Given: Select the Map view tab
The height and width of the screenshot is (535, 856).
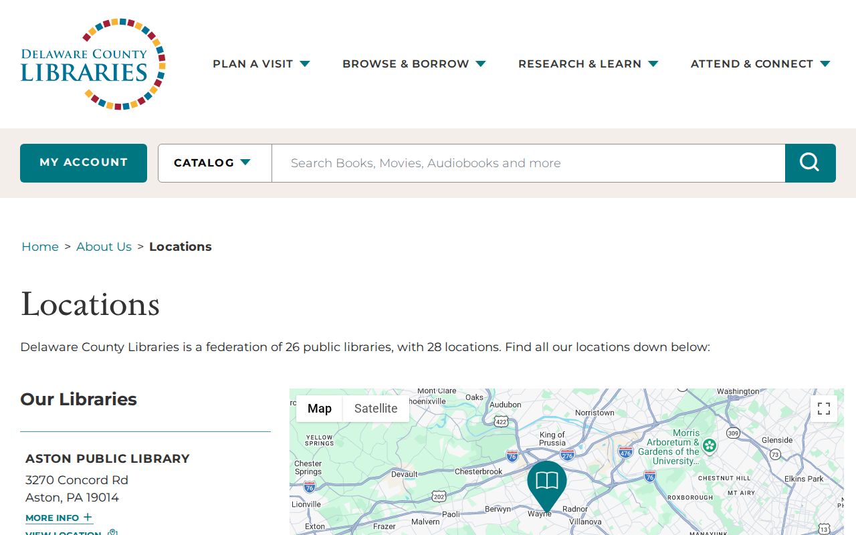Looking at the screenshot, I should pyautogui.click(x=320, y=409).
